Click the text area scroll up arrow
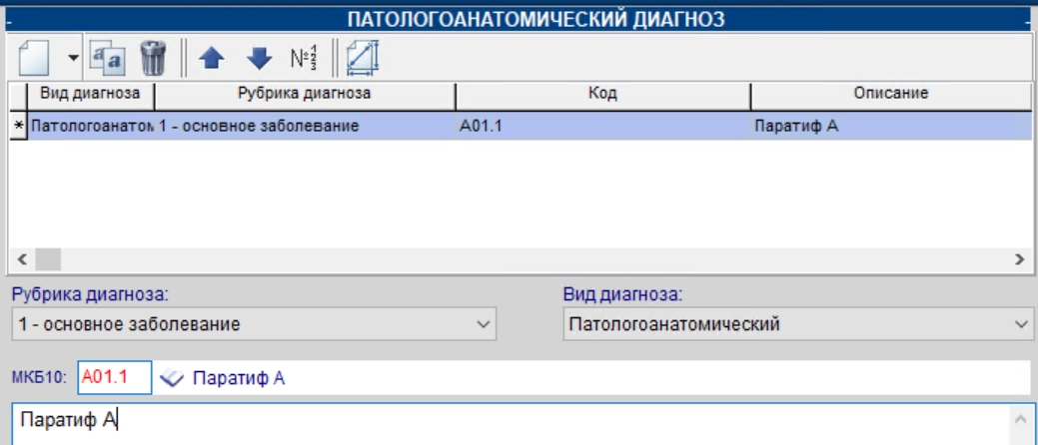The height and width of the screenshot is (445, 1038). 1020,417
